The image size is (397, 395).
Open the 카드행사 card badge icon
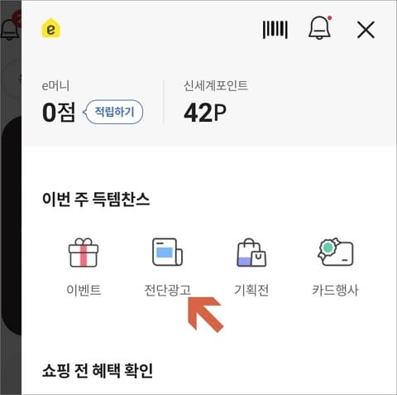[336, 252]
